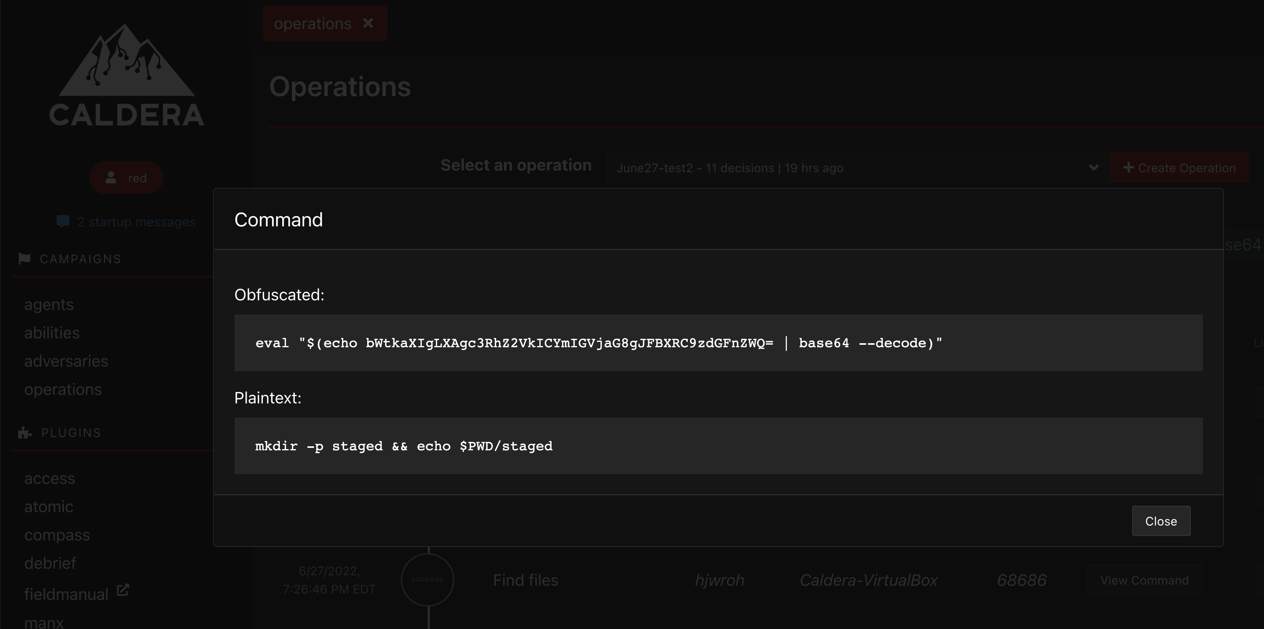This screenshot has height=629, width=1264.
Task: Close the operations tab with the X
Action: coord(368,23)
